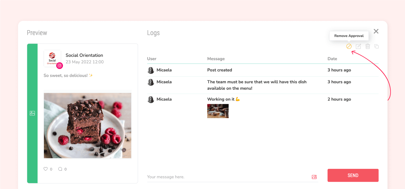Click the Date column header
405x189 pixels.
332,59
